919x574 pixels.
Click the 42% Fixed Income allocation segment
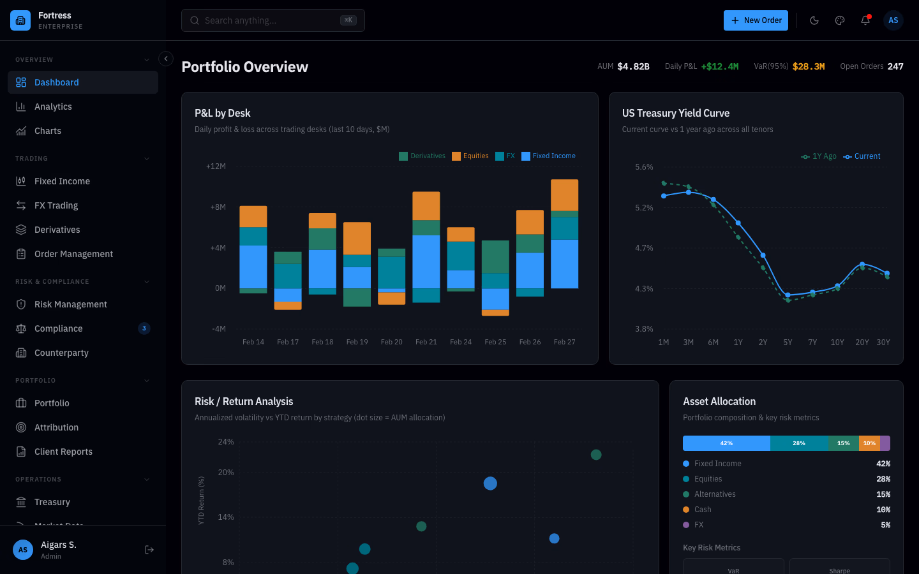726,443
